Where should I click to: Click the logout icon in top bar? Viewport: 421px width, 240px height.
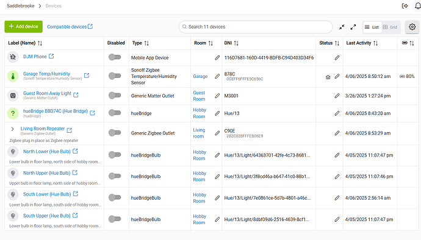[405, 5]
